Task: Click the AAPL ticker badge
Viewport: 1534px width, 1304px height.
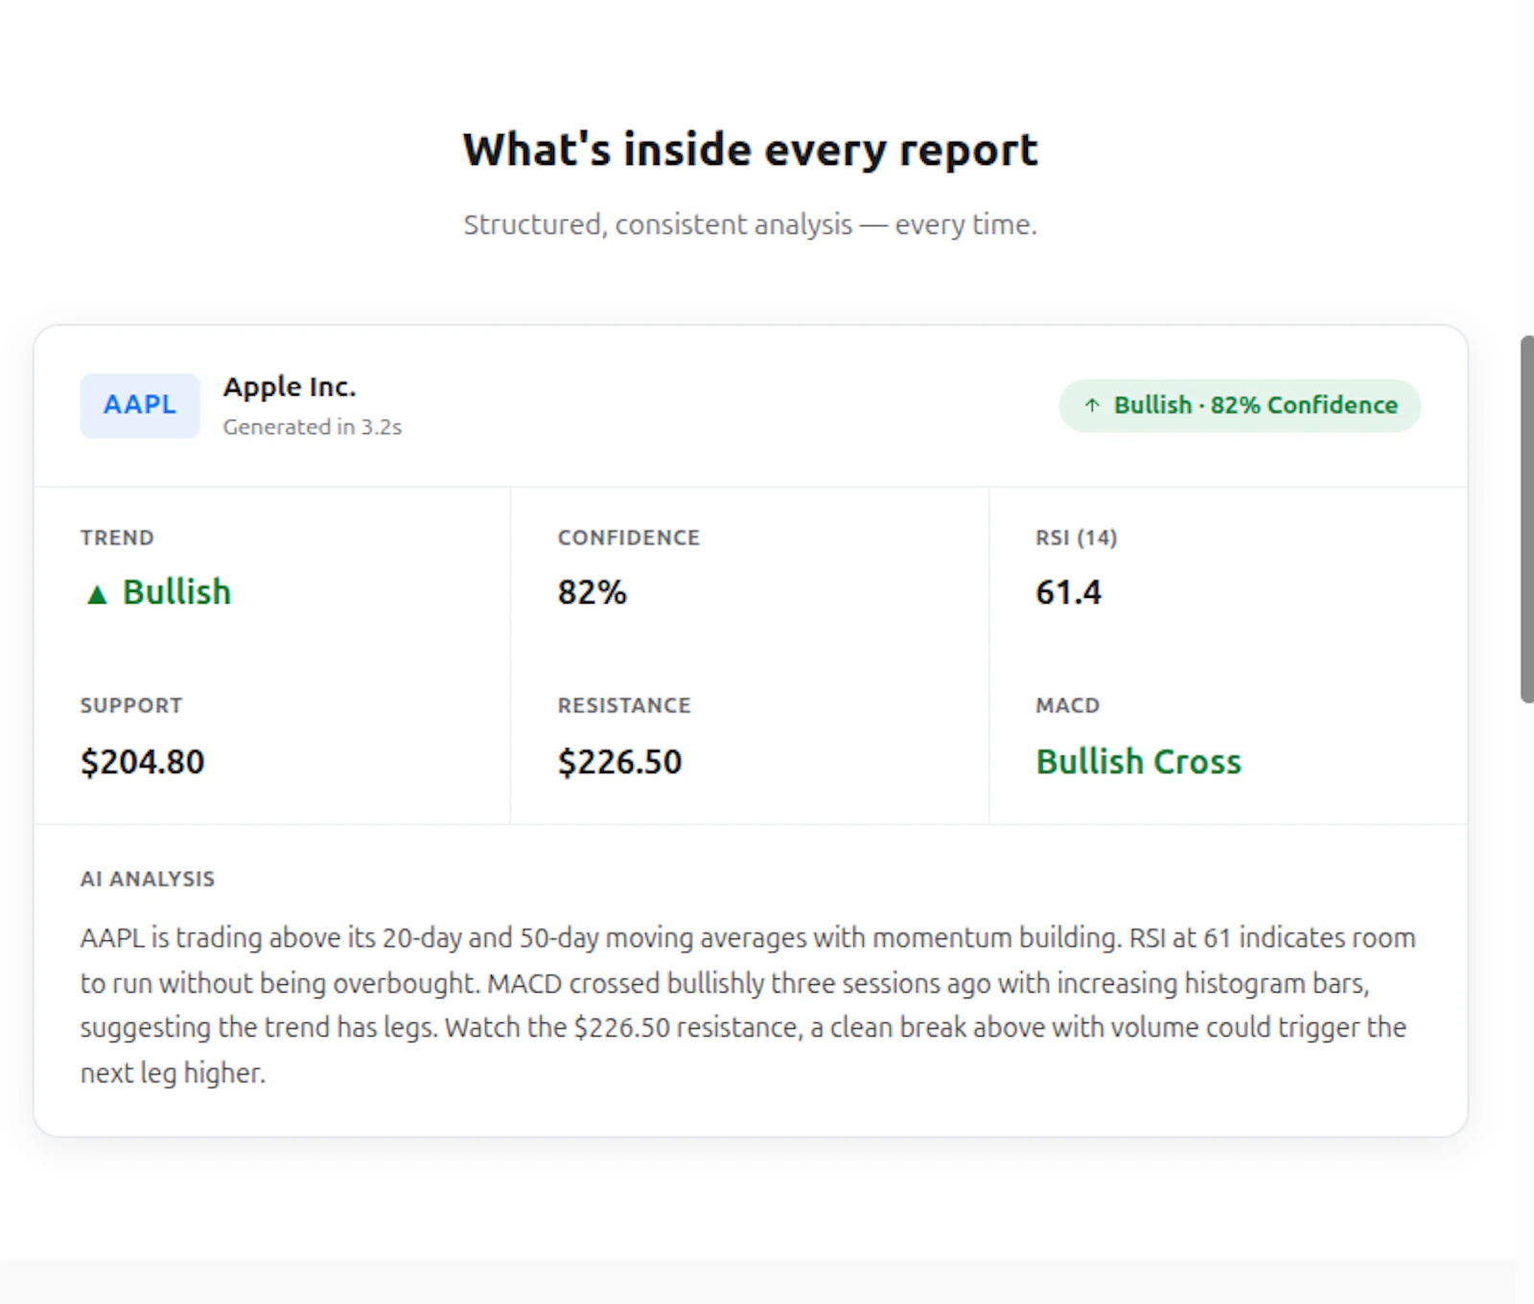Action: pos(139,404)
